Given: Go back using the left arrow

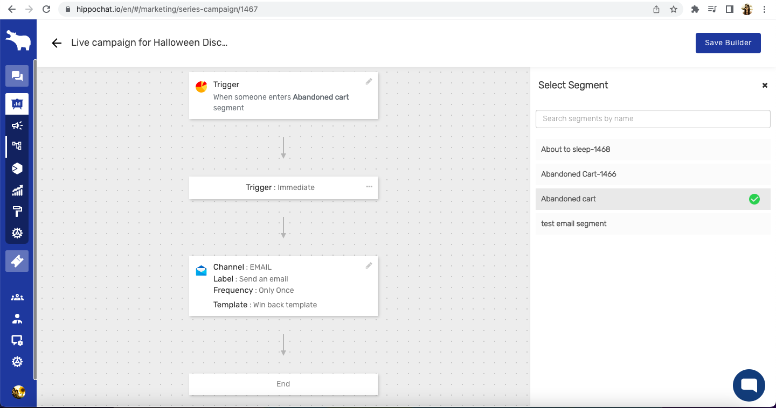Looking at the screenshot, I should [57, 43].
